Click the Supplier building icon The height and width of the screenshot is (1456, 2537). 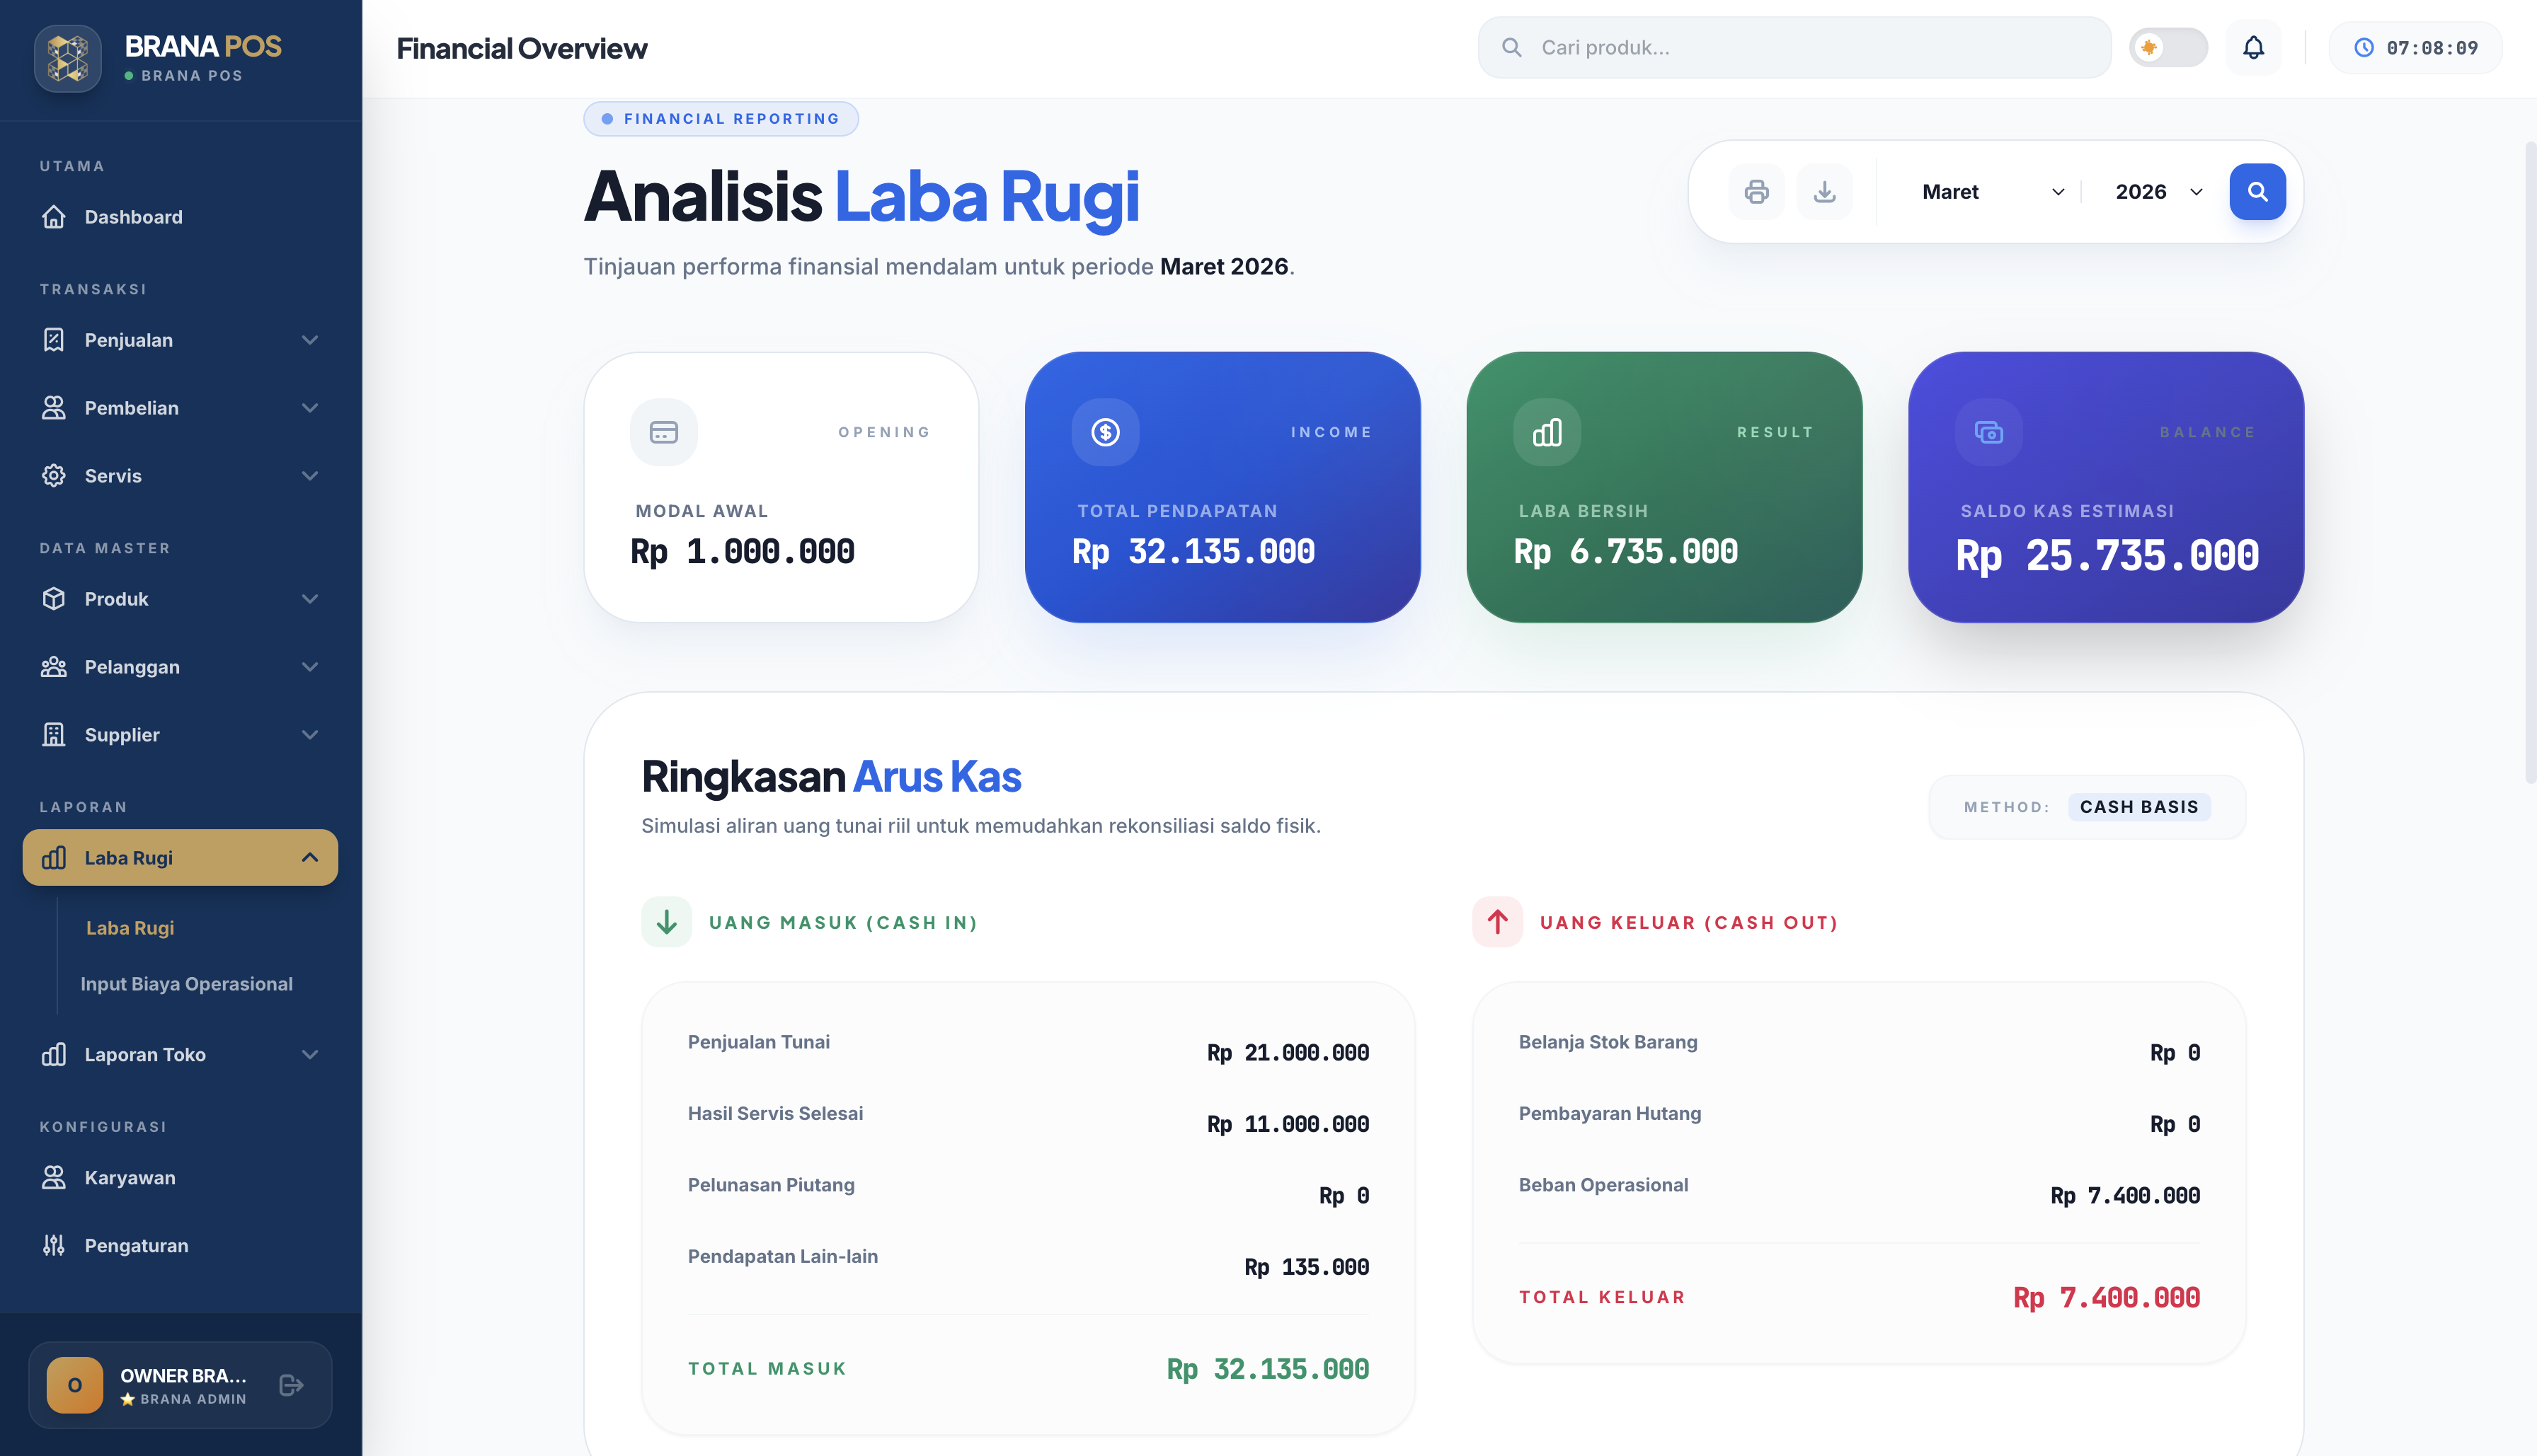[54, 735]
